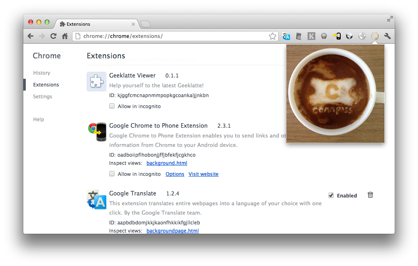Open Google Translate toolbar extension
This screenshot has height=266, width=418.
(286, 36)
